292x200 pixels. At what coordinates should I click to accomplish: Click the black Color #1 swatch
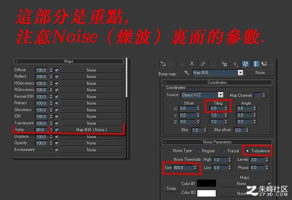pyautogui.click(x=207, y=183)
